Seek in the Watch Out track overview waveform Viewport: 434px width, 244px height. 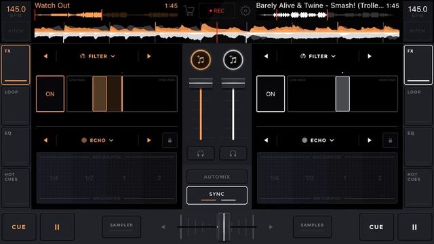click(x=106, y=15)
